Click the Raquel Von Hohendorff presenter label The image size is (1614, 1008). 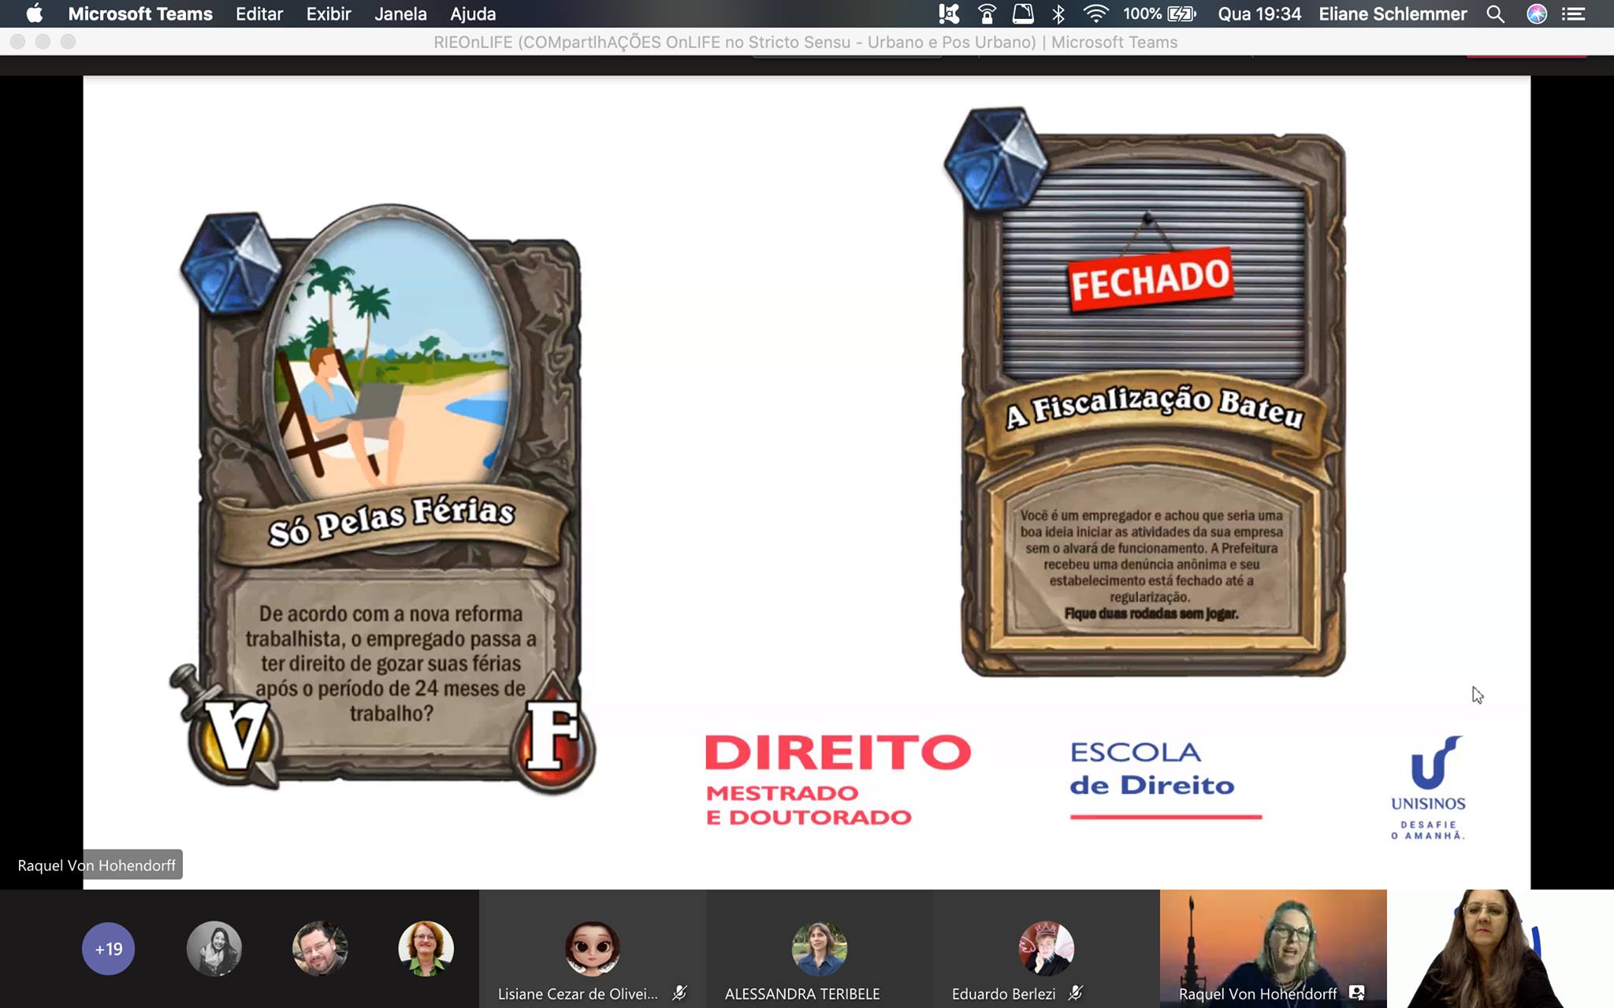click(96, 865)
